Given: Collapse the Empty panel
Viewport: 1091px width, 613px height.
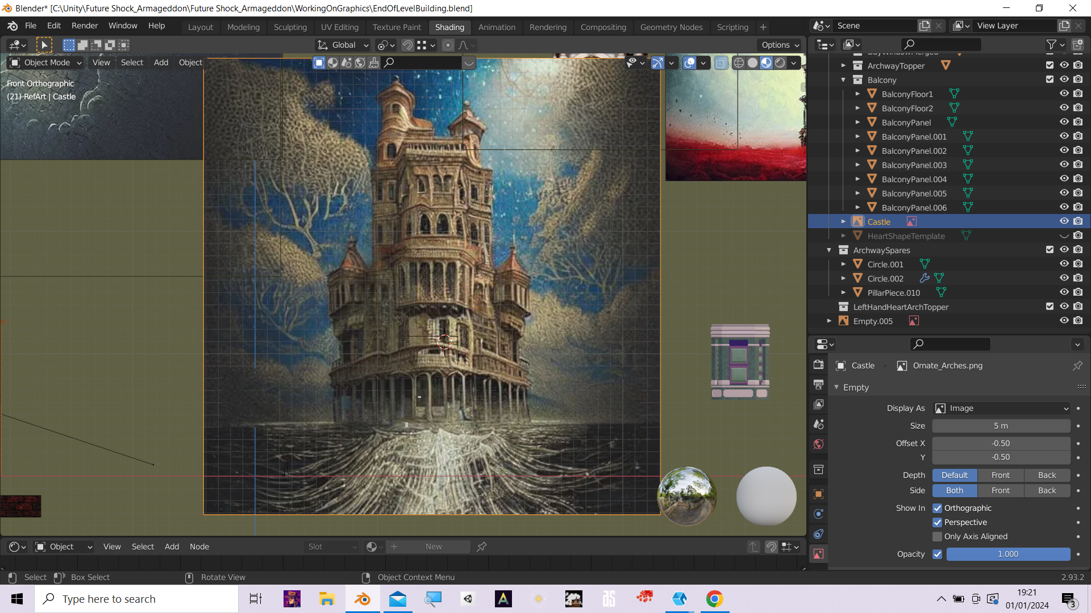Looking at the screenshot, I should (x=836, y=387).
